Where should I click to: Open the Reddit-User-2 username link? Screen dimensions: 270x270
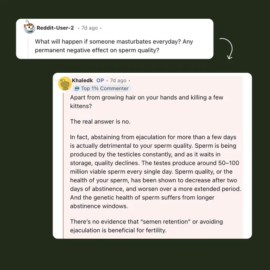coord(55,28)
